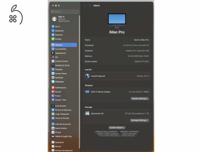Open the Mouse settings icon
This screenshot has width=202, height=152.
click(53, 146)
